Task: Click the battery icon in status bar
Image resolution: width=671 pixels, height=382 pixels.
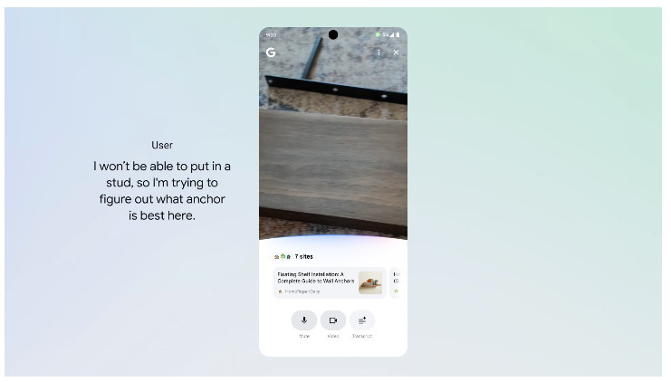Action: coord(398,34)
